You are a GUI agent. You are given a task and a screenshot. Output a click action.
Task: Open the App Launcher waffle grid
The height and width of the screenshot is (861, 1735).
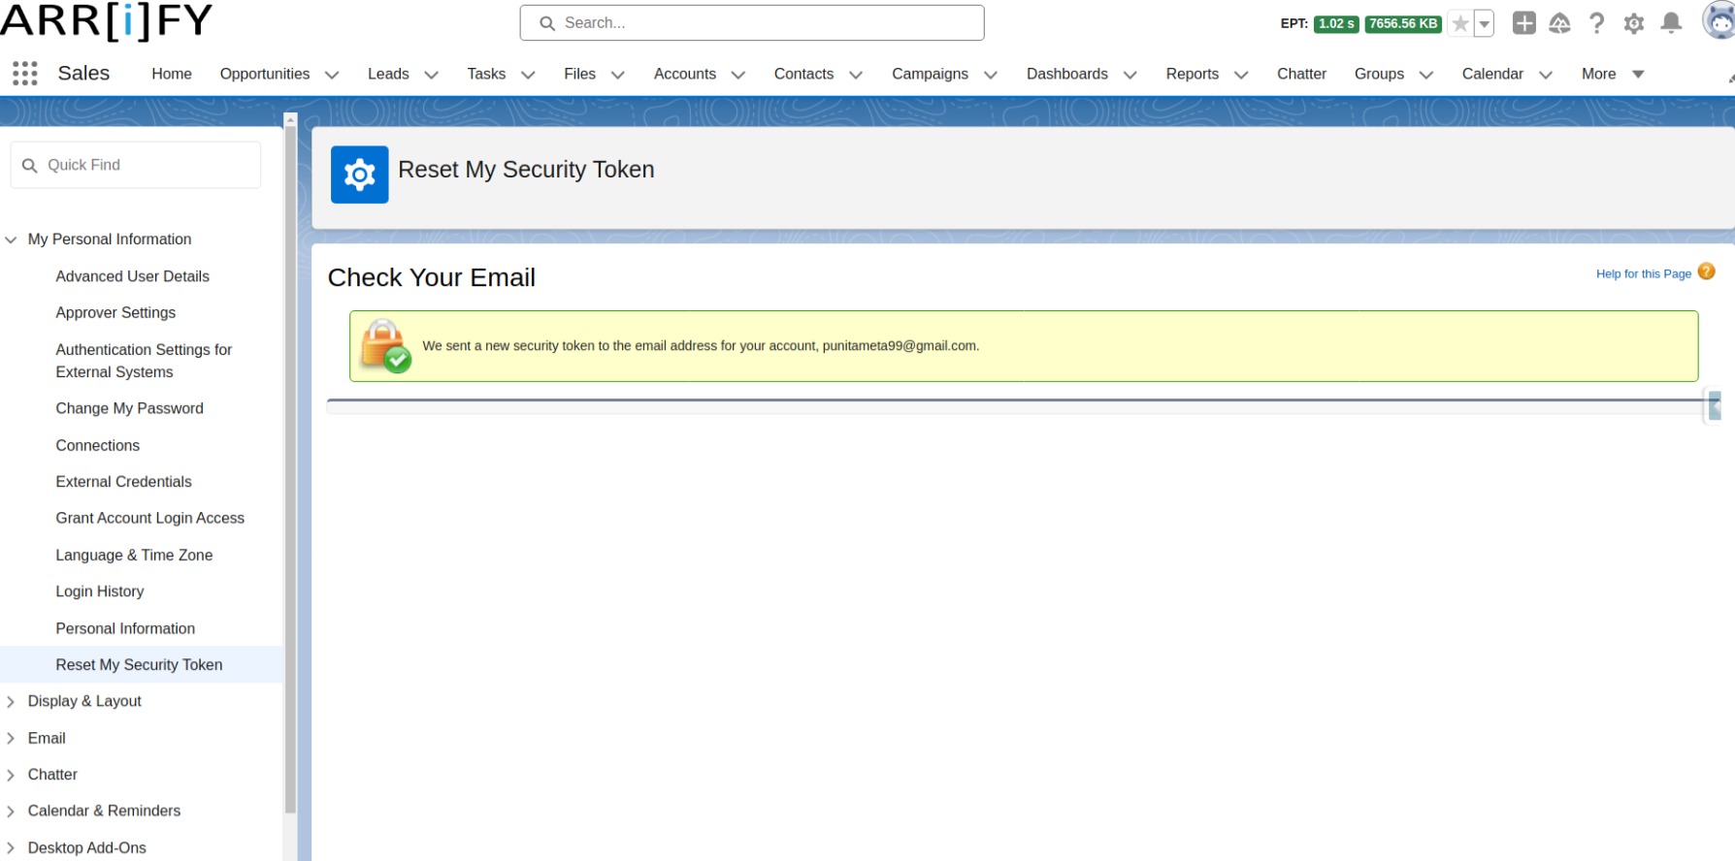[23, 73]
